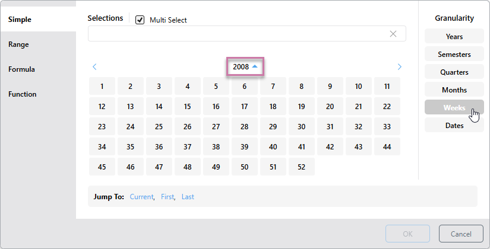Jump to the Last week link
The image size is (490, 249).
(188, 197)
